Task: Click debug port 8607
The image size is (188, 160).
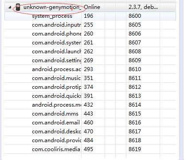Action: pos(135,43)
